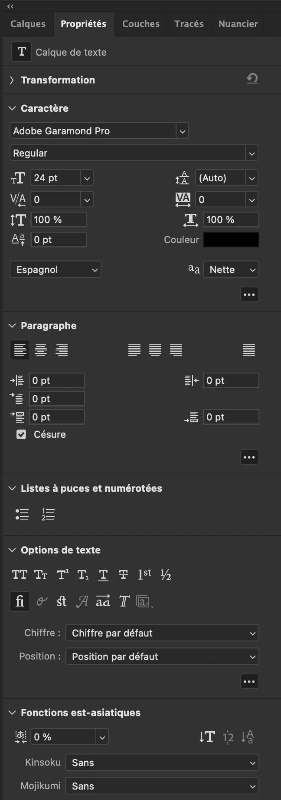This screenshot has height=800, width=281.
Task: Click the black Couleur text color swatch
Action: pos(231,240)
